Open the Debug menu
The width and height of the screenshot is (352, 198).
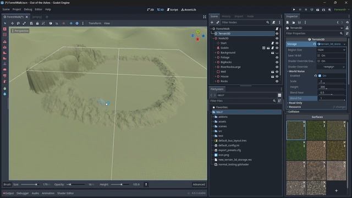pos(28,9)
